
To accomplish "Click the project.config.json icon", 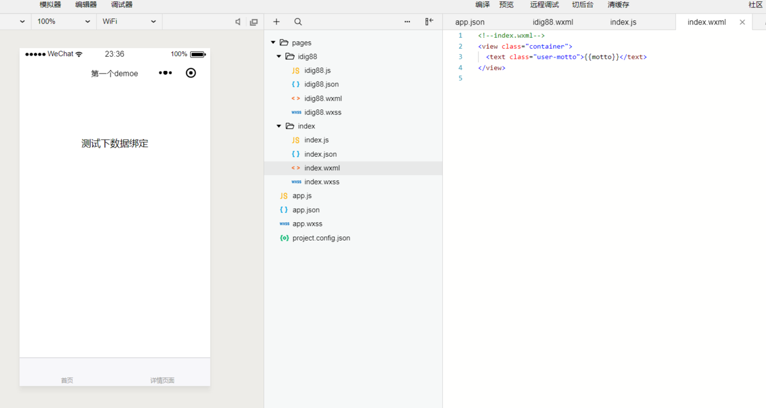I will [x=284, y=238].
